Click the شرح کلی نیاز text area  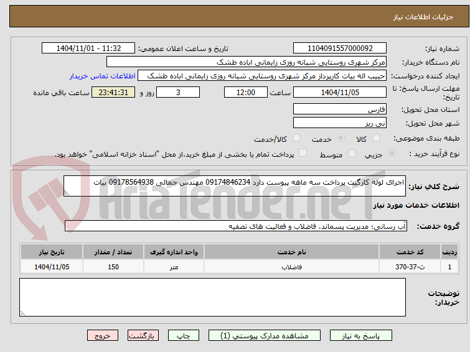pos(235,186)
